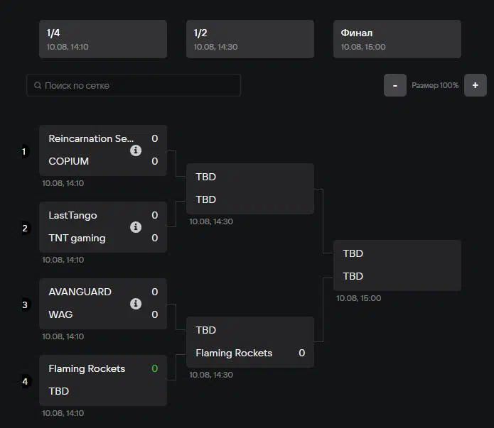Select LastTango team row
Image resolution: width=494 pixels, height=428 pixels.
pos(73,215)
